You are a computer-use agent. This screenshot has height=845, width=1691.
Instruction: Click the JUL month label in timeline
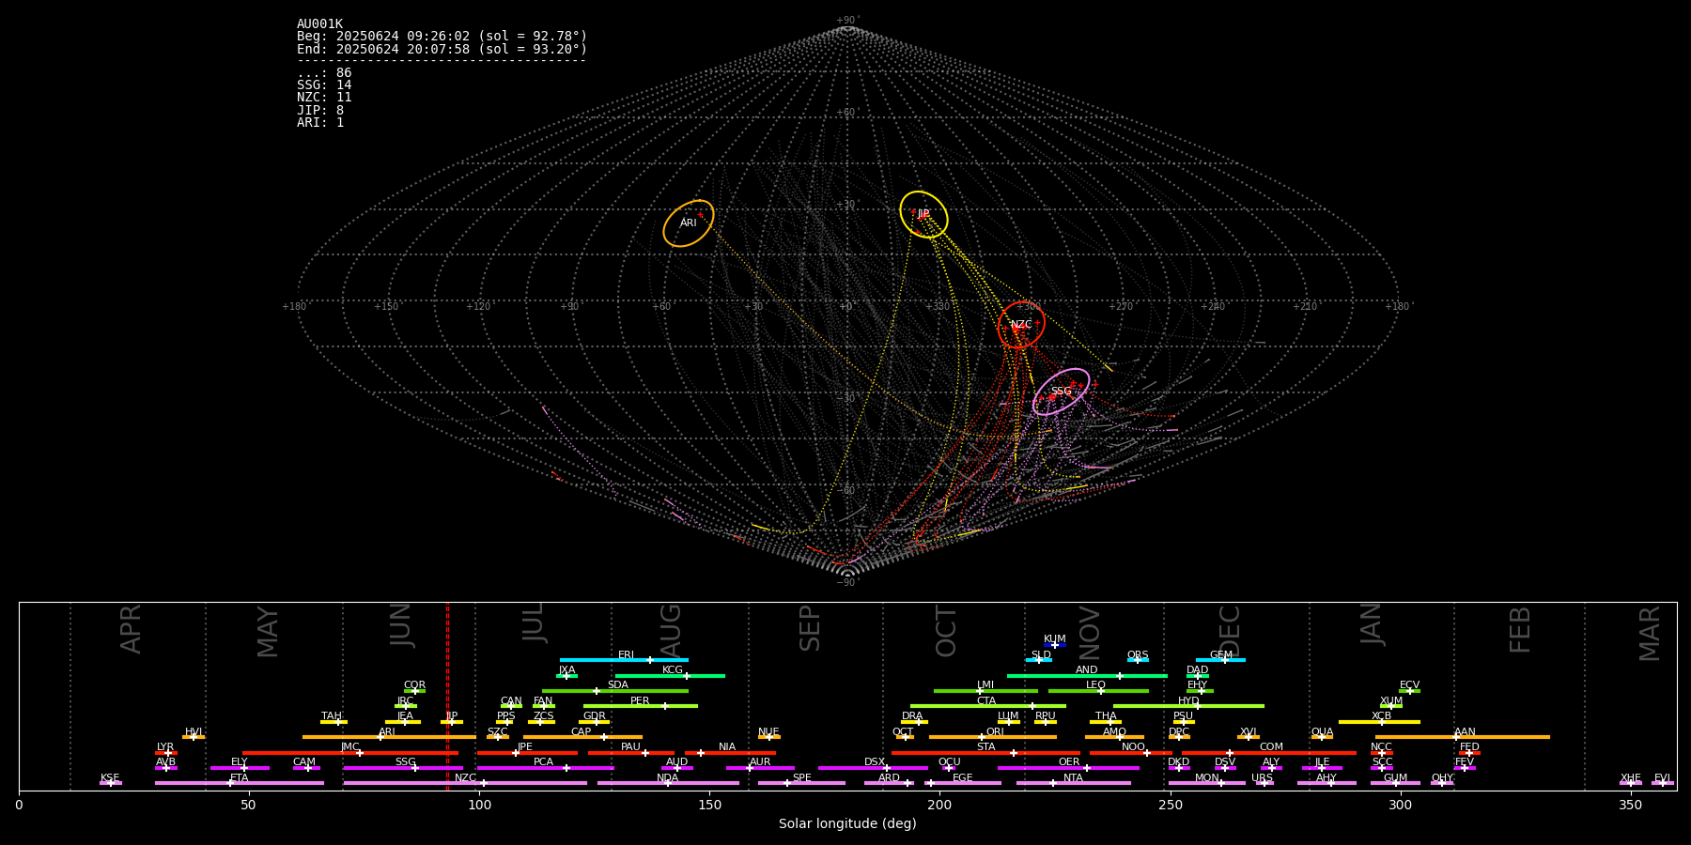click(533, 622)
